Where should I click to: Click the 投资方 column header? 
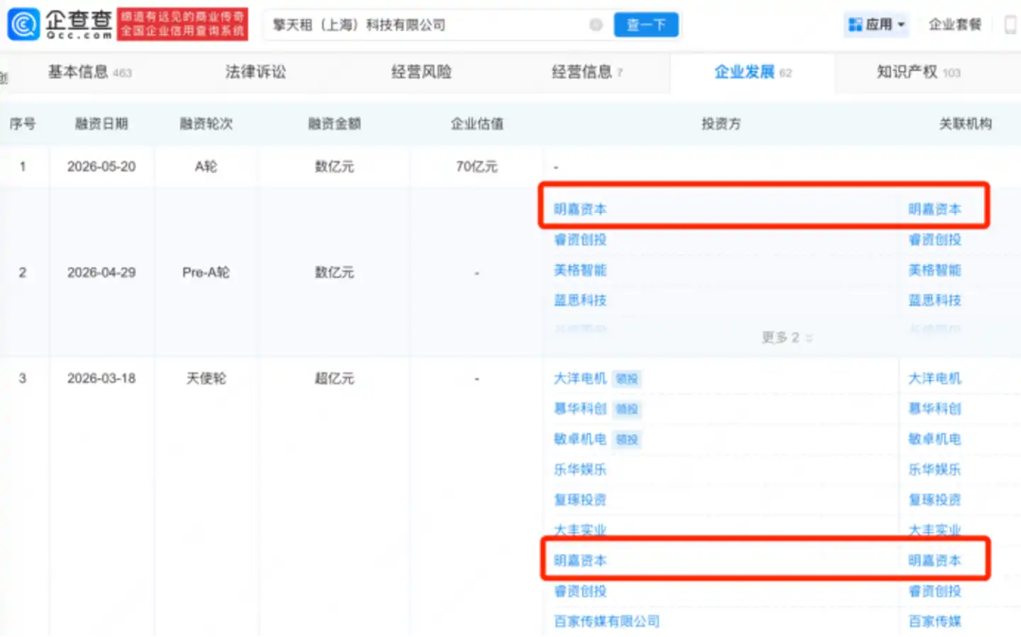point(721,123)
